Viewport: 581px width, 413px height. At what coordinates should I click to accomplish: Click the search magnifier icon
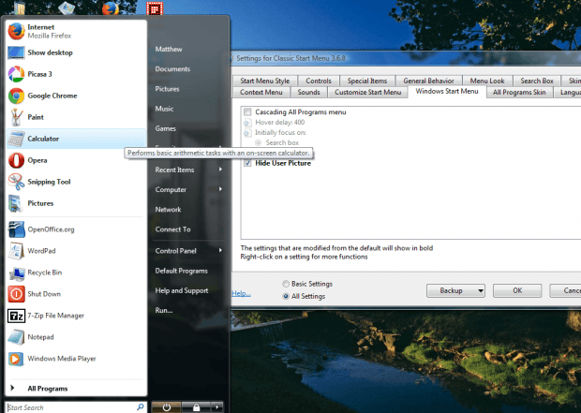(x=140, y=407)
